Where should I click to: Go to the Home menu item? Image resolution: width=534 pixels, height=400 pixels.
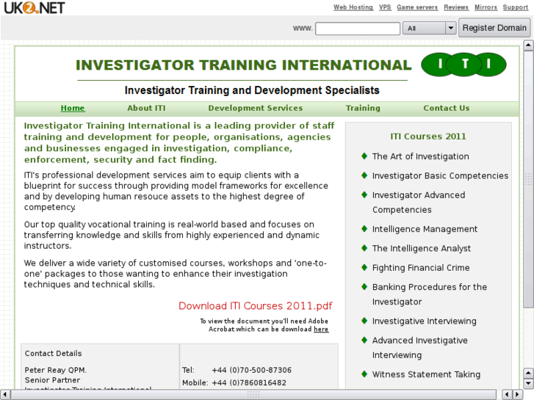click(73, 108)
